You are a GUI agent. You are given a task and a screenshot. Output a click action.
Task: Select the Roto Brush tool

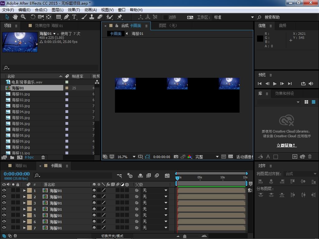point(110,17)
